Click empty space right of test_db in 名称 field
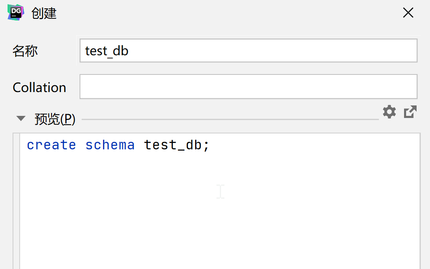The height and width of the screenshot is (269, 430). click(x=272, y=51)
